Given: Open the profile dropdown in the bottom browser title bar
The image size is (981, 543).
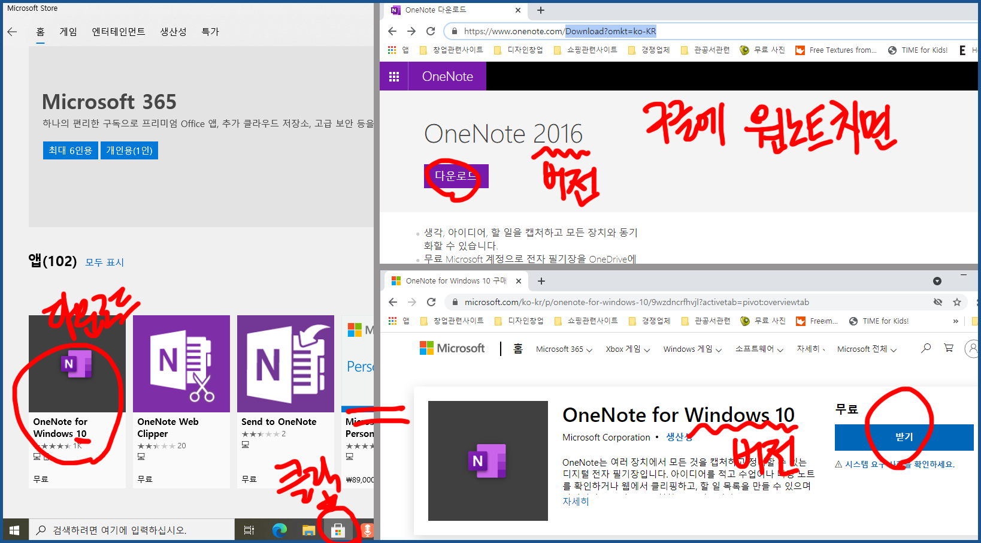Looking at the screenshot, I should click(x=937, y=281).
